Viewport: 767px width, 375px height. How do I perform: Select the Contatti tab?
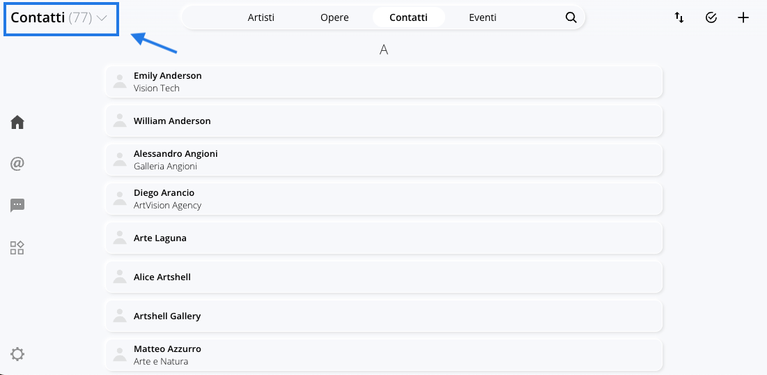tap(408, 17)
